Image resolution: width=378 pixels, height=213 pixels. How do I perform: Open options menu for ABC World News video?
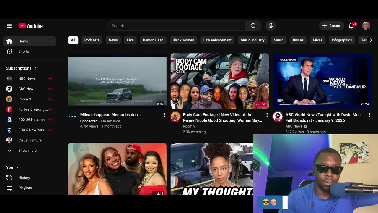370,115
